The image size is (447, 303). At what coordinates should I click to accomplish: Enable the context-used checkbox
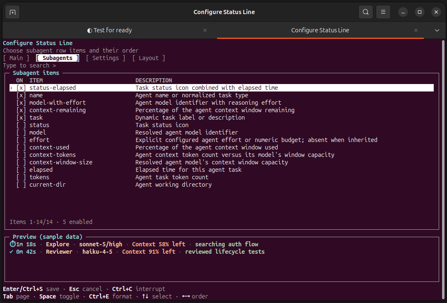pos(21,147)
